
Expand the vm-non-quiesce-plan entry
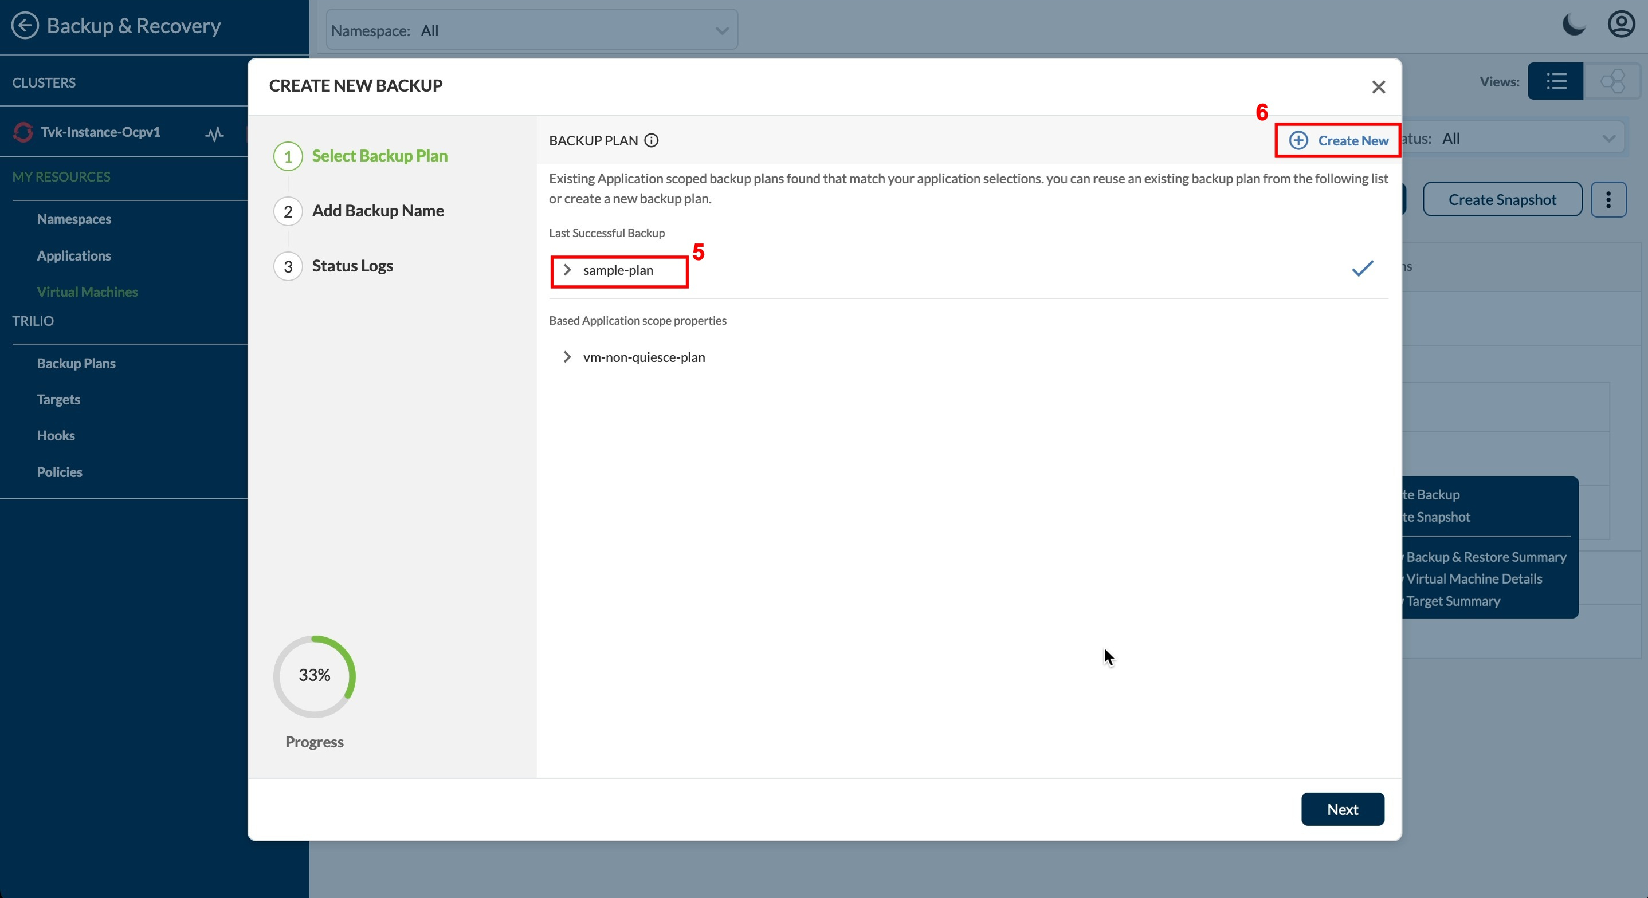tap(567, 357)
